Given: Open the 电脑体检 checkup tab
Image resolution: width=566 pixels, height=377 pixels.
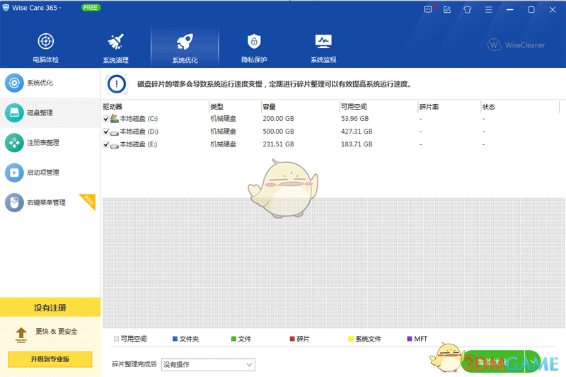Looking at the screenshot, I should tap(46, 47).
